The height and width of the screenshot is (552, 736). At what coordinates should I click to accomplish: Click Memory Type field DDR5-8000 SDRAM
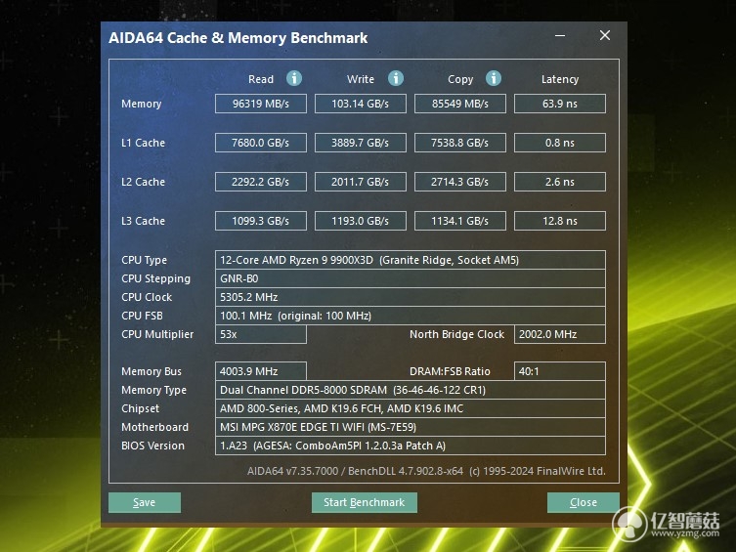(x=411, y=390)
